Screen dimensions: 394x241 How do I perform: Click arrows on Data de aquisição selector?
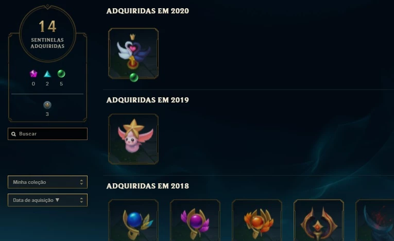click(81, 200)
